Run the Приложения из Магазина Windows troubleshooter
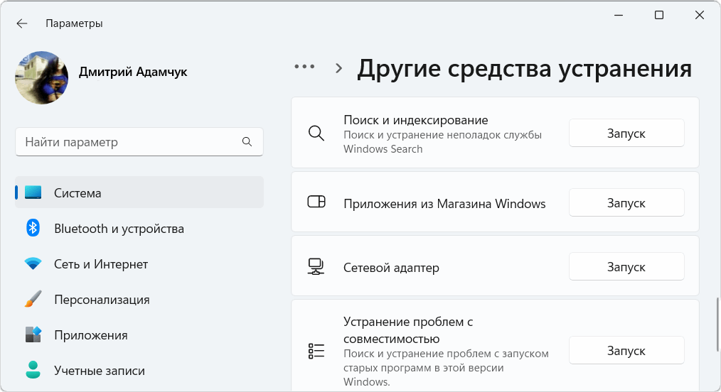The width and height of the screenshot is (721, 392). tap(626, 203)
